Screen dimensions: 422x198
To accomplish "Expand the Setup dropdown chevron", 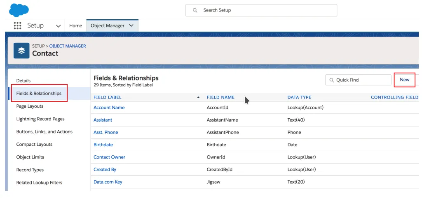I will tap(58, 26).
